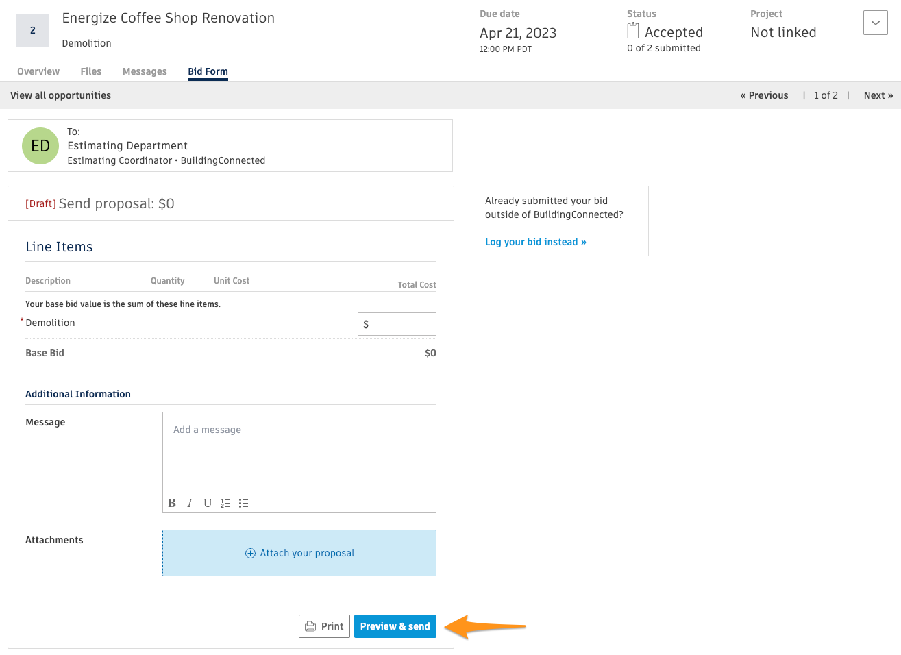Go to Previous opportunity
901x655 pixels.
coord(764,95)
